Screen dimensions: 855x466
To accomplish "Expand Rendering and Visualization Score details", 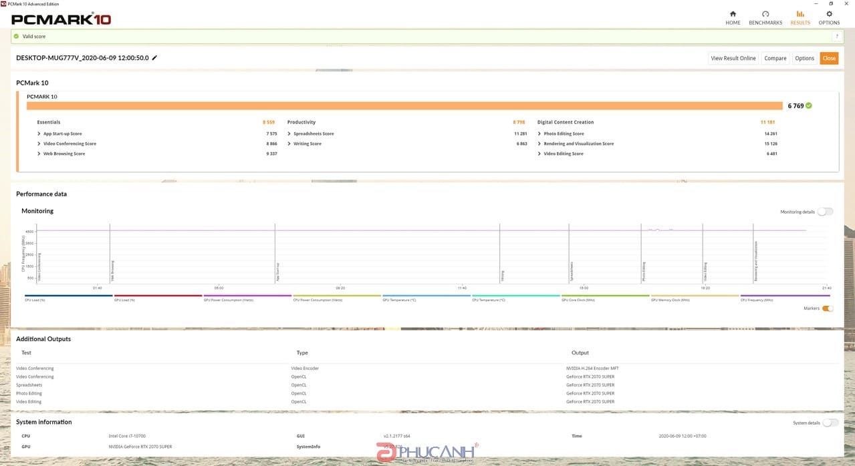I will click(x=539, y=144).
